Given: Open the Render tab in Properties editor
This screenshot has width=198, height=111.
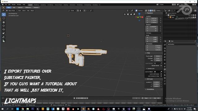Looking at the screenshot, I should coord(165,48).
